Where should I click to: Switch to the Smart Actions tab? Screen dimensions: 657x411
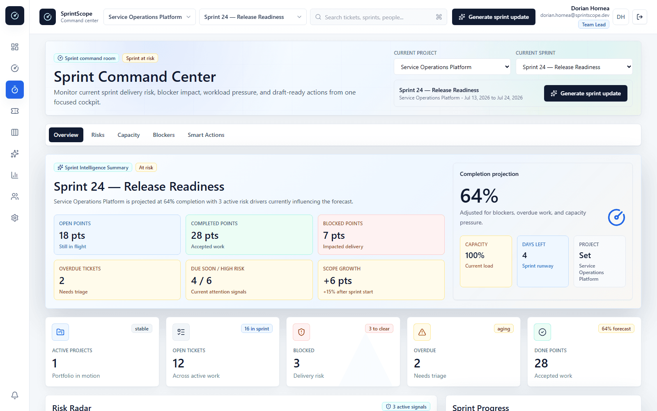click(206, 135)
